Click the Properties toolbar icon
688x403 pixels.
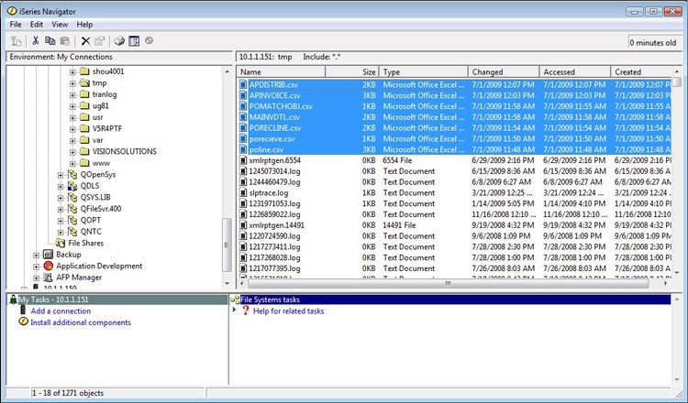click(x=100, y=41)
